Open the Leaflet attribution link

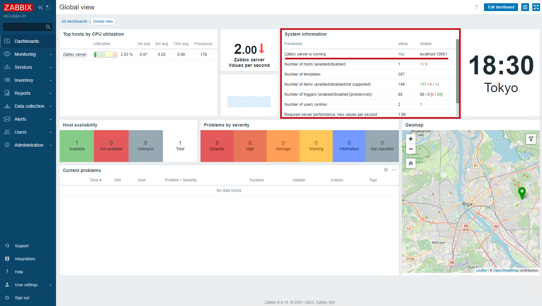click(481, 270)
